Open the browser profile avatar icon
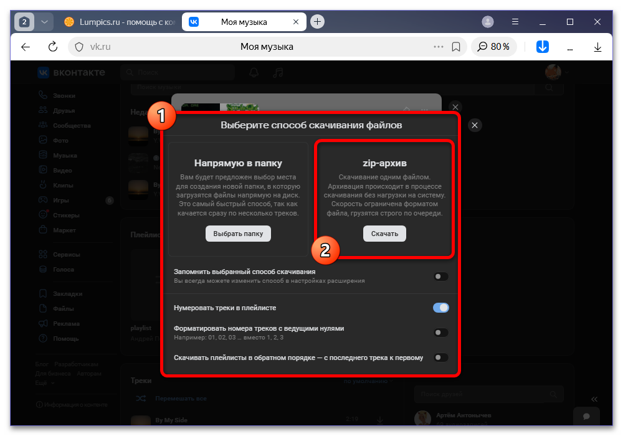This screenshot has width=623, height=436. click(x=488, y=22)
